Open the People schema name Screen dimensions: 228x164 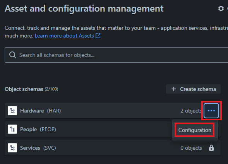point(28,129)
